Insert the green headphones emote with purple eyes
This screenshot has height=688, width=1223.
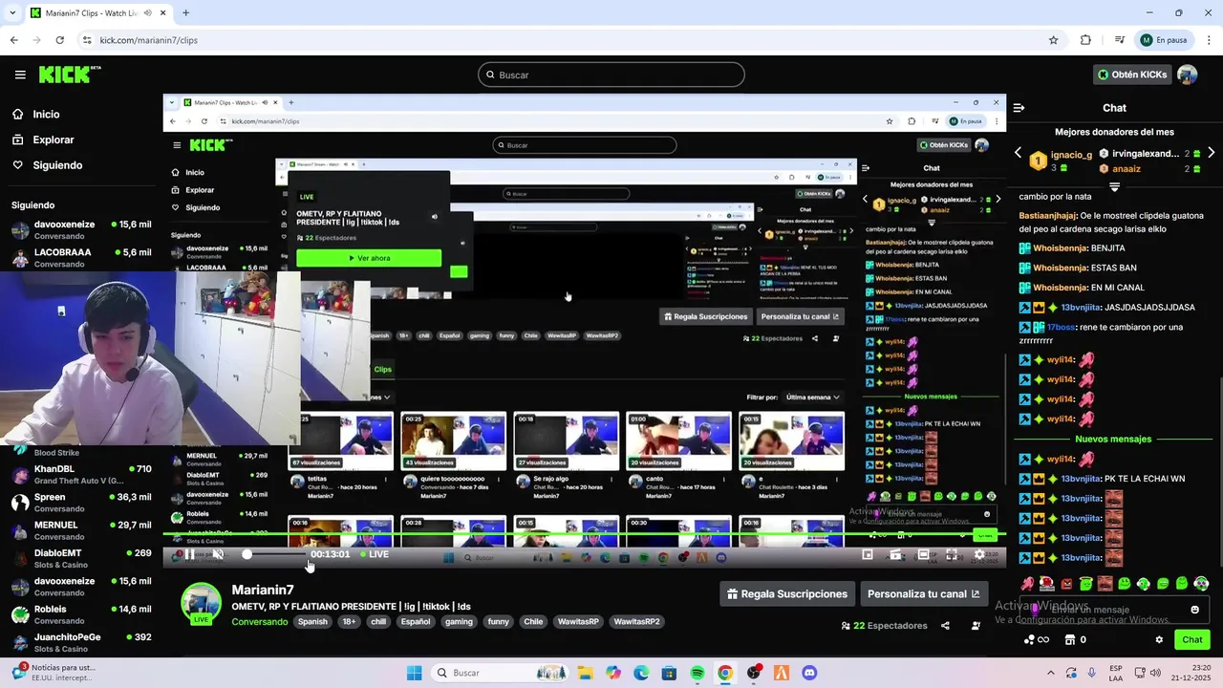(1201, 583)
